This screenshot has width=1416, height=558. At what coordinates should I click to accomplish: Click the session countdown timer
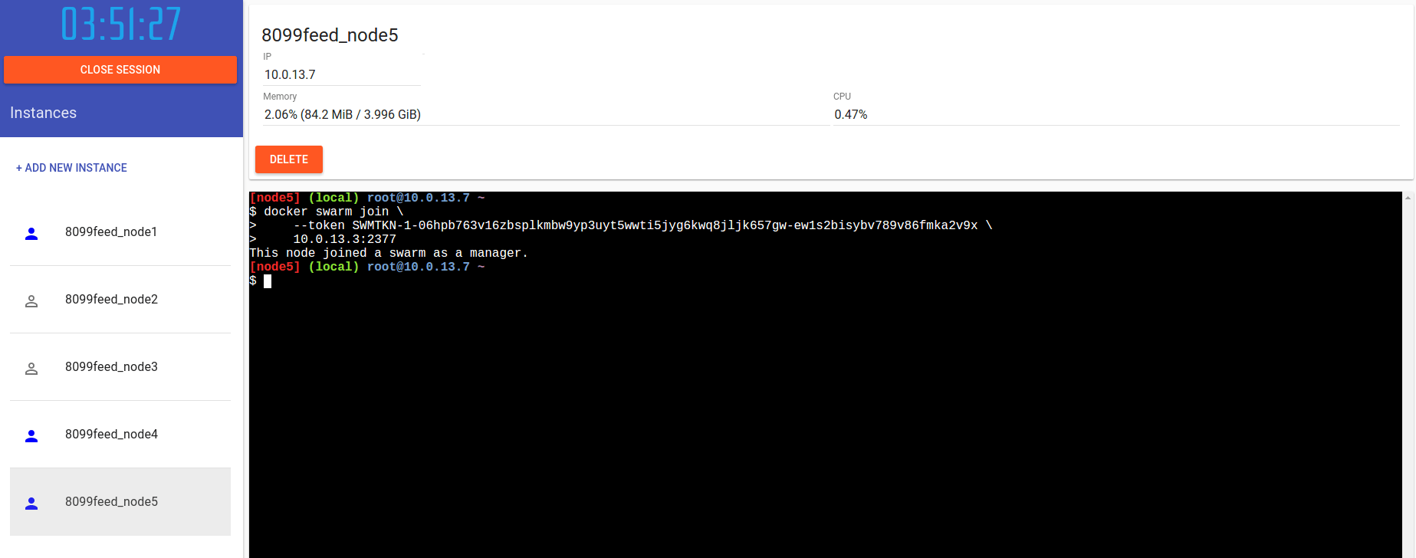tap(121, 24)
